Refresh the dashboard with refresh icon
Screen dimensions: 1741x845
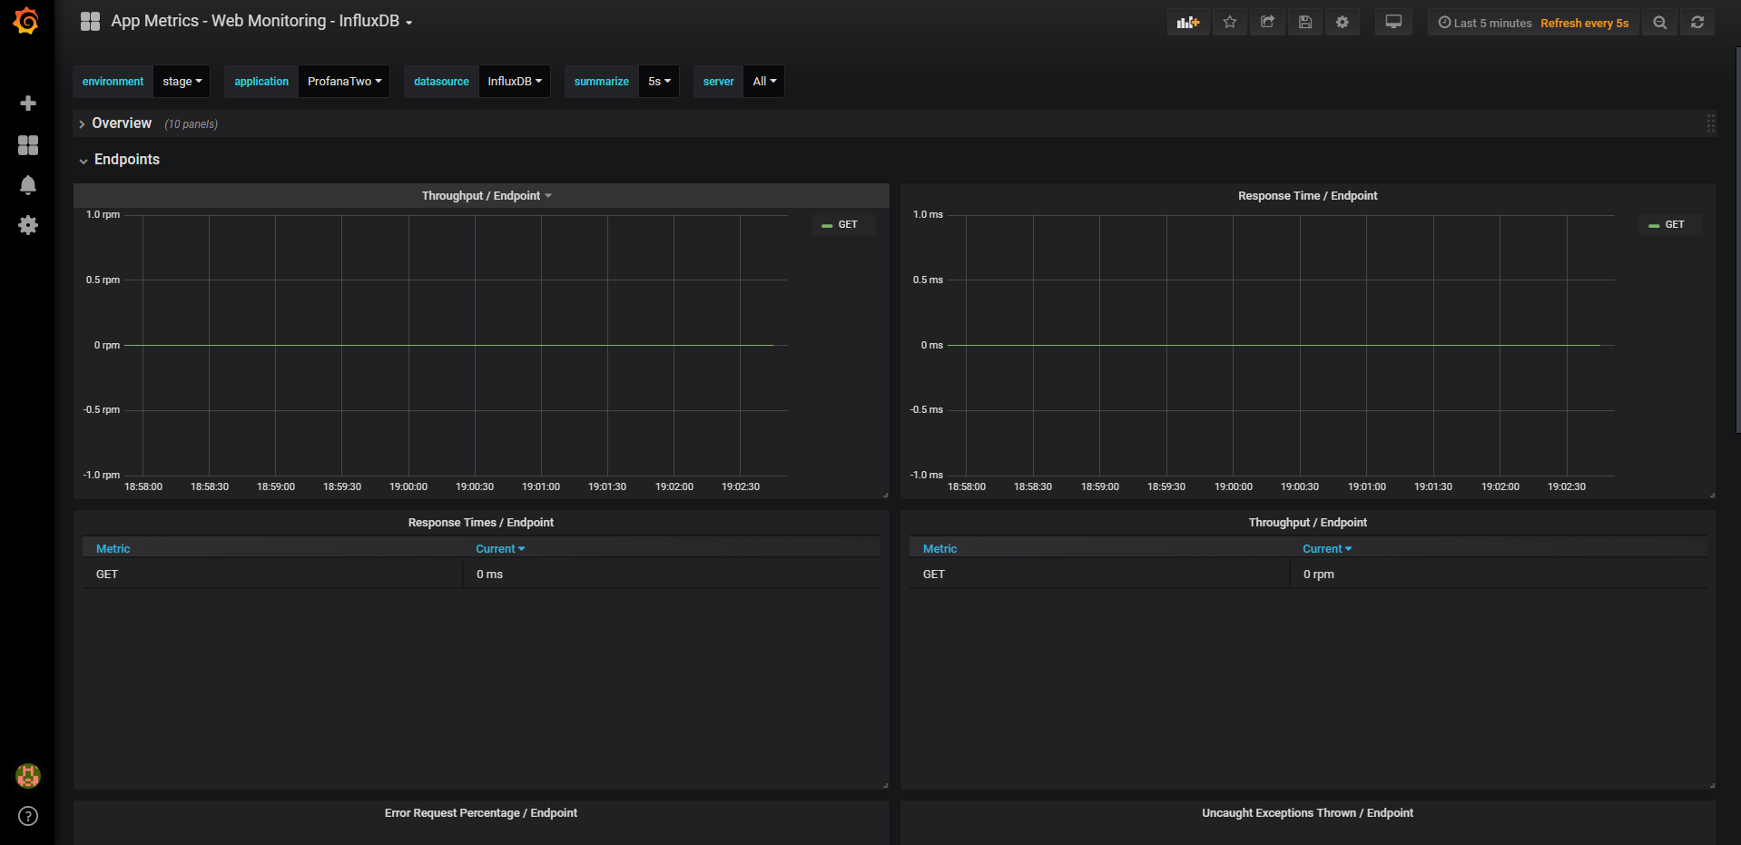pyautogui.click(x=1697, y=23)
